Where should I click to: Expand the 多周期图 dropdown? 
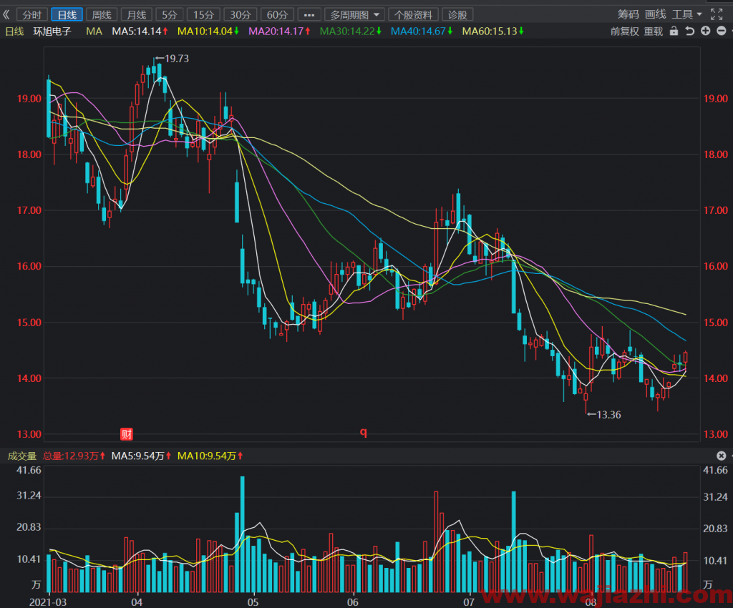(354, 15)
